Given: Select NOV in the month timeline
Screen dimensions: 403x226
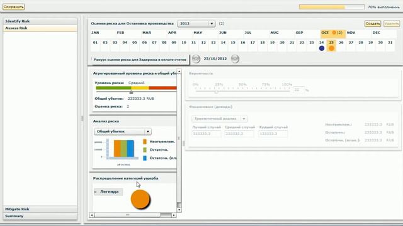Looking at the screenshot, I should coord(351,33).
